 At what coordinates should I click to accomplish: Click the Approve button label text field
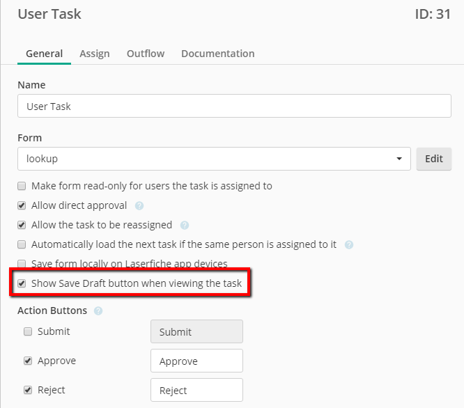[x=196, y=361]
